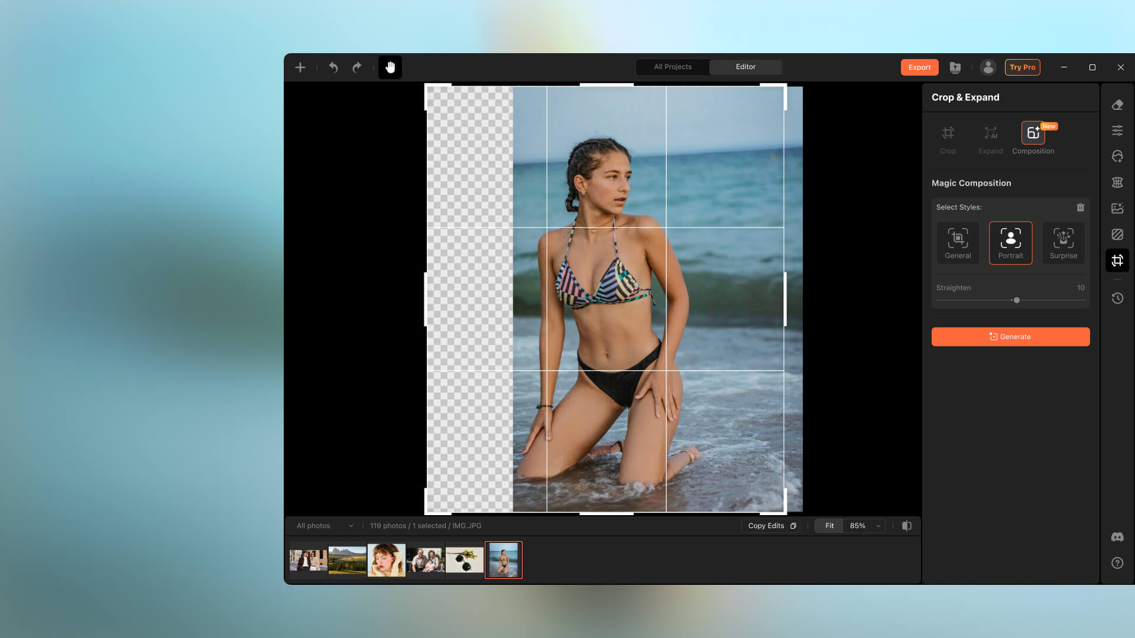Grab the top middle crop handle
The height and width of the screenshot is (638, 1135).
coord(607,85)
